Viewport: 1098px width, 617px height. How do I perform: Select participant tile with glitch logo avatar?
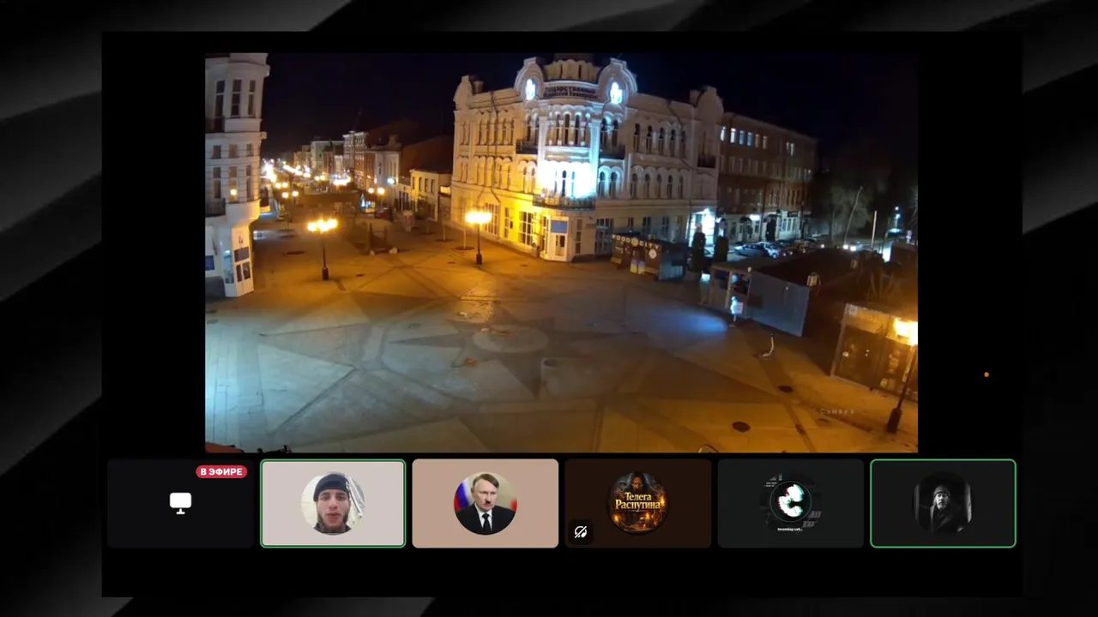pos(790,503)
